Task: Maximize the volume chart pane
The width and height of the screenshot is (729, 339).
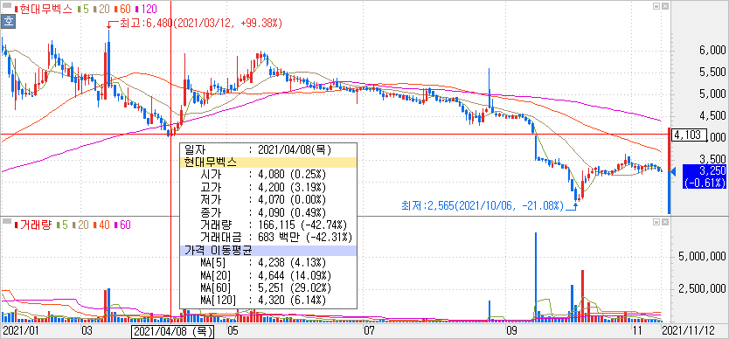Action: tap(656, 222)
